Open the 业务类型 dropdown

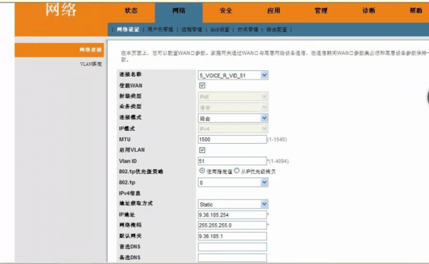coord(233,107)
